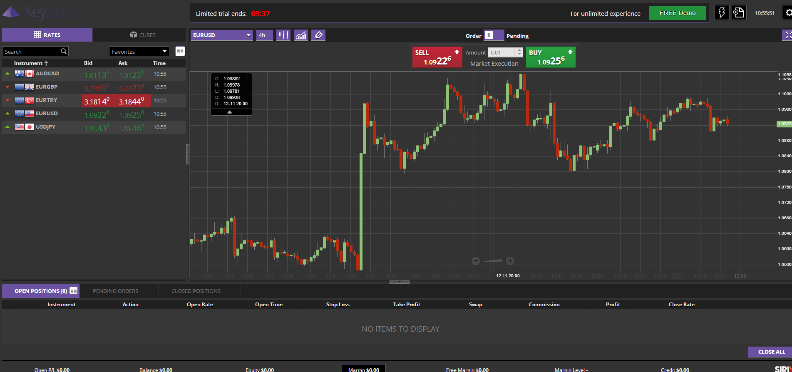Select OPEN POSITIONS tab
Viewport: 792px width, 372px height.
pyautogui.click(x=41, y=291)
